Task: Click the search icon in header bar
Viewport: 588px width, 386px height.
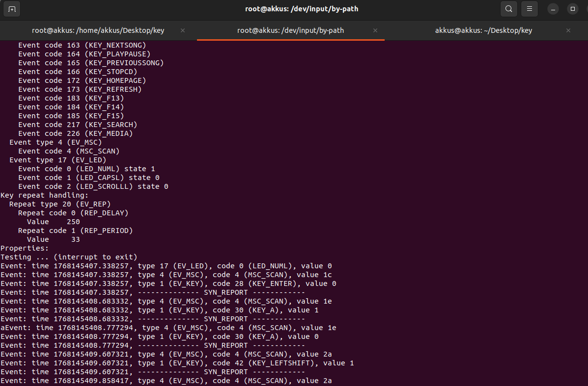Action: (509, 9)
